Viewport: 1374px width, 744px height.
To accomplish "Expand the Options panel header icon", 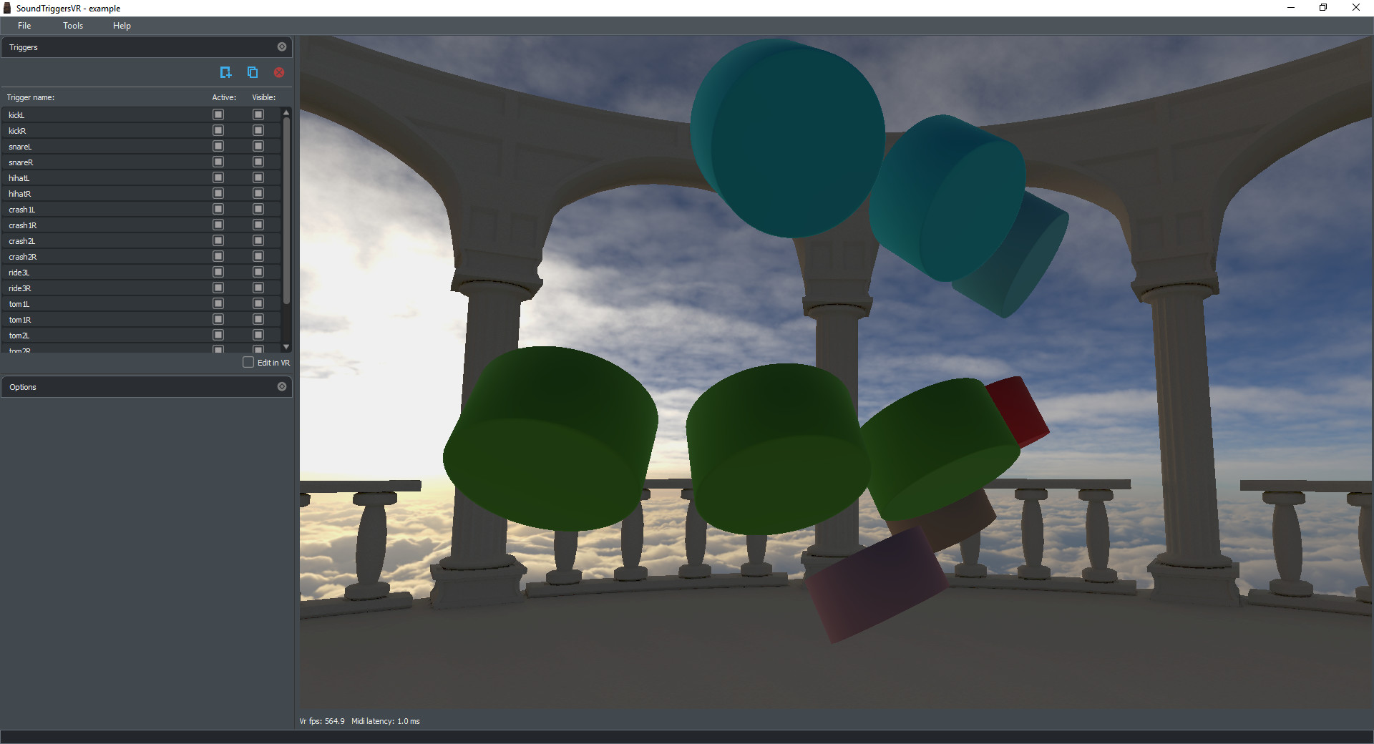I will 282,387.
